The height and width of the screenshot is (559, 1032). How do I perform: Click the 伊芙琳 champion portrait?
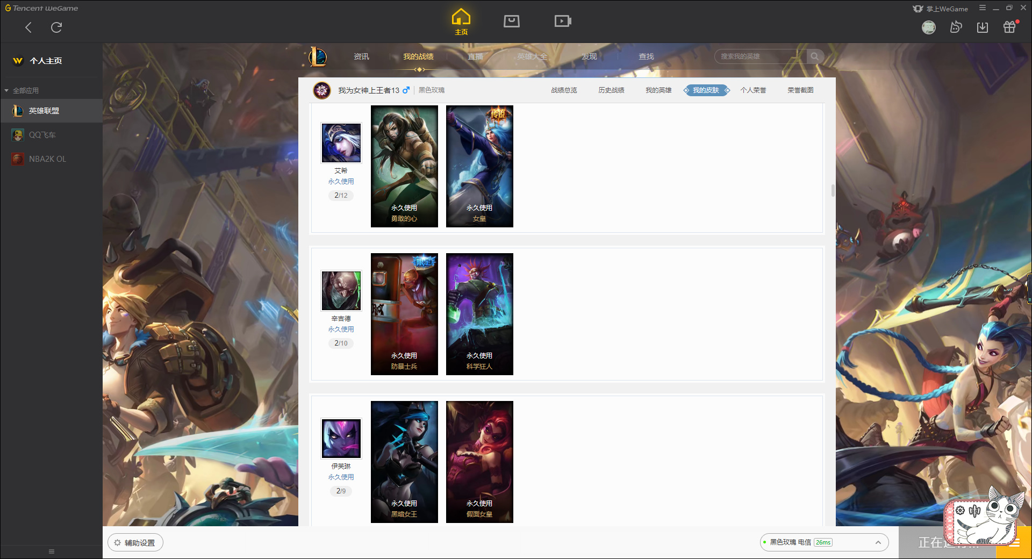[341, 439]
